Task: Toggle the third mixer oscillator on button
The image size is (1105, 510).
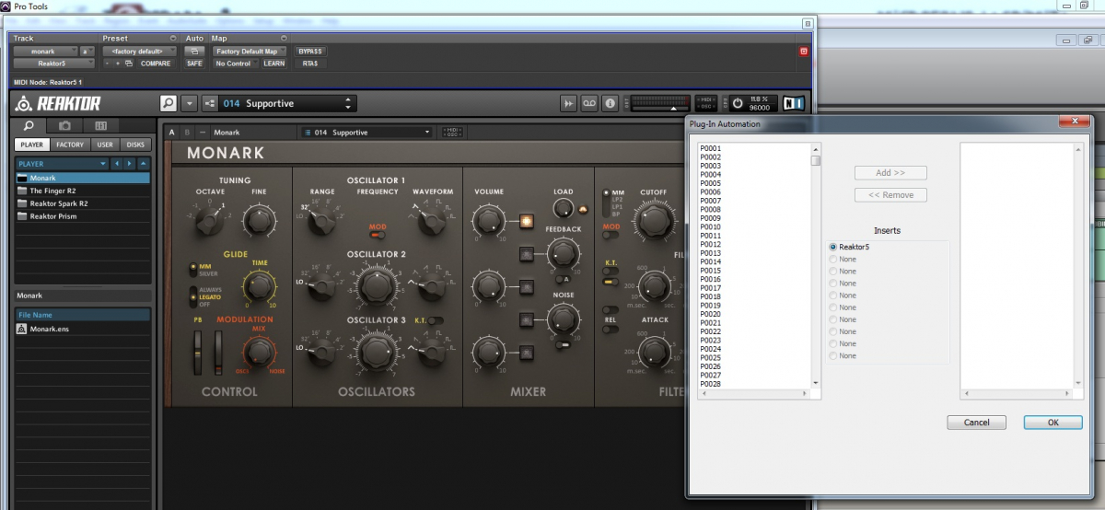Action: (527, 351)
